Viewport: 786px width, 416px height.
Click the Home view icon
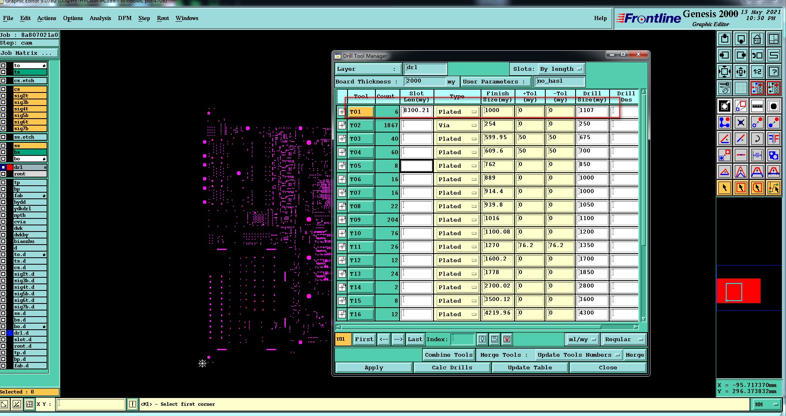pos(757,39)
